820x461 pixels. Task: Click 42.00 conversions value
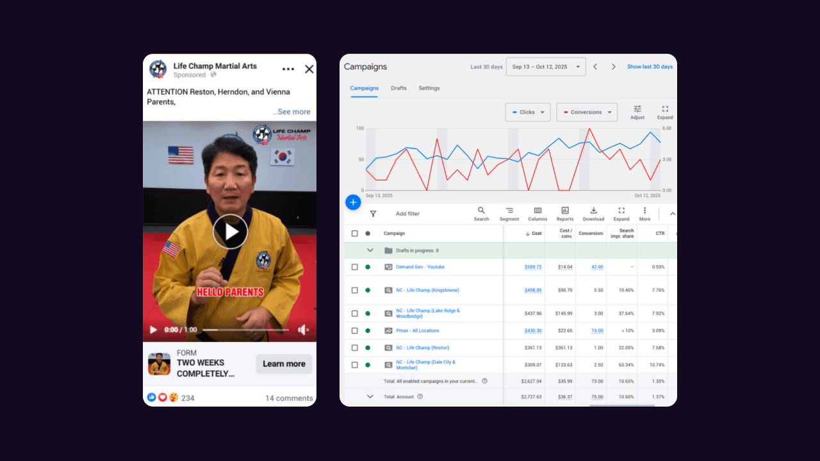point(597,267)
